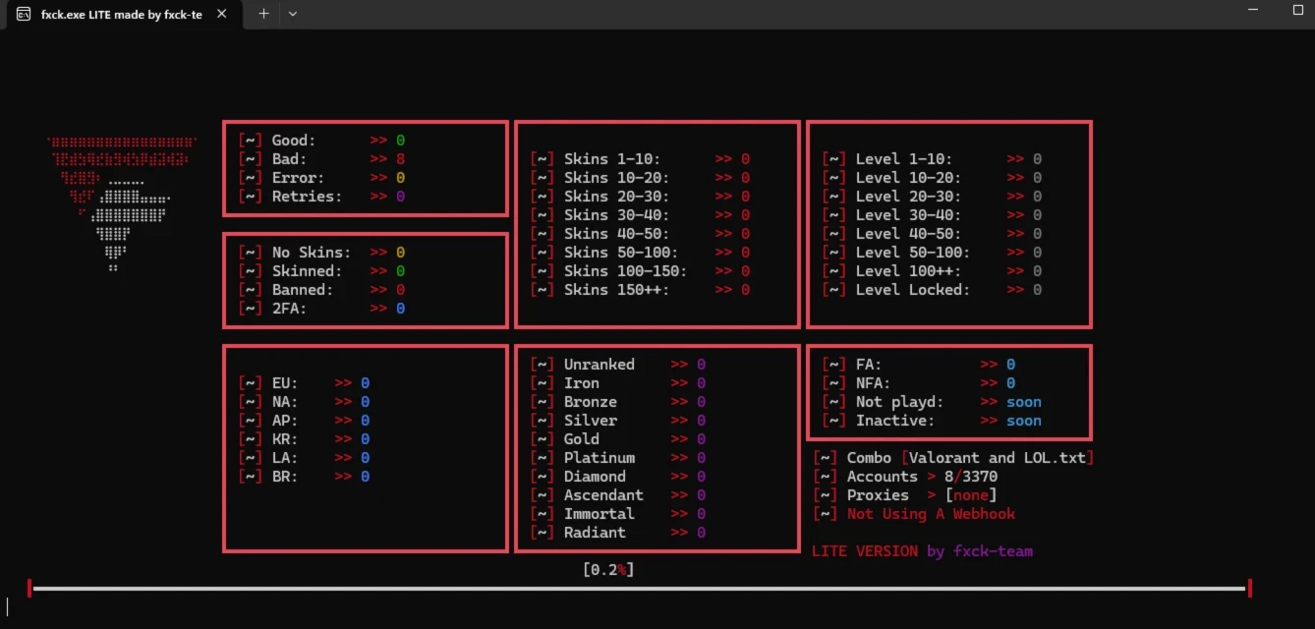
Task: Click the Proxies [none] entry
Action: (x=922, y=495)
